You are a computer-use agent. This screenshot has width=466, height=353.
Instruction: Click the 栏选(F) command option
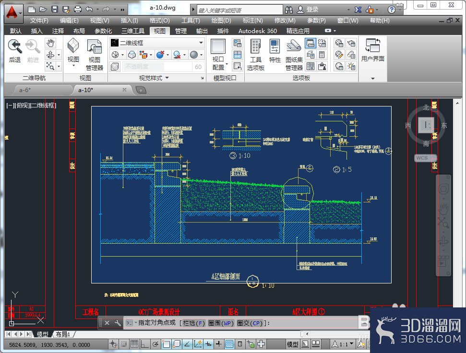(x=194, y=323)
